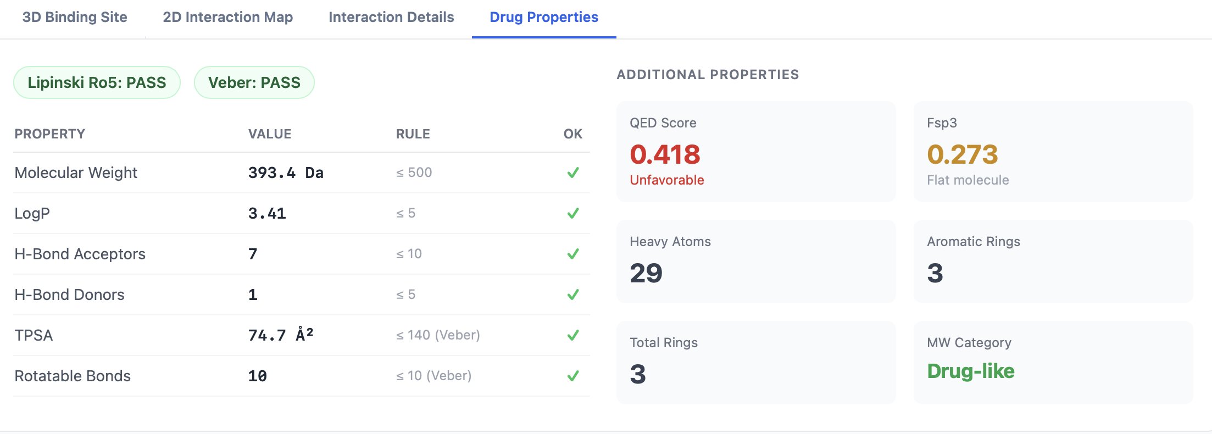Go to the Interaction Details tab
Screen dimensions: 1212x434
coord(391,17)
